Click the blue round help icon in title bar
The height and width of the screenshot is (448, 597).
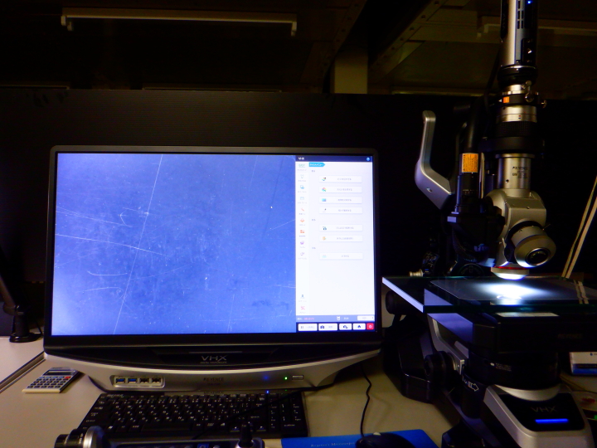point(368,158)
